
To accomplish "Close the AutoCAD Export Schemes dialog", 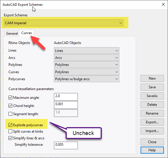I will coord(163,4).
